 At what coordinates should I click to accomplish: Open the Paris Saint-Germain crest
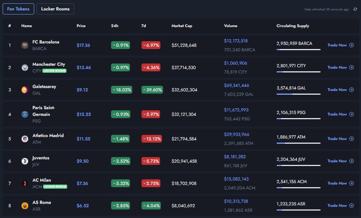(x=25, y=114)
